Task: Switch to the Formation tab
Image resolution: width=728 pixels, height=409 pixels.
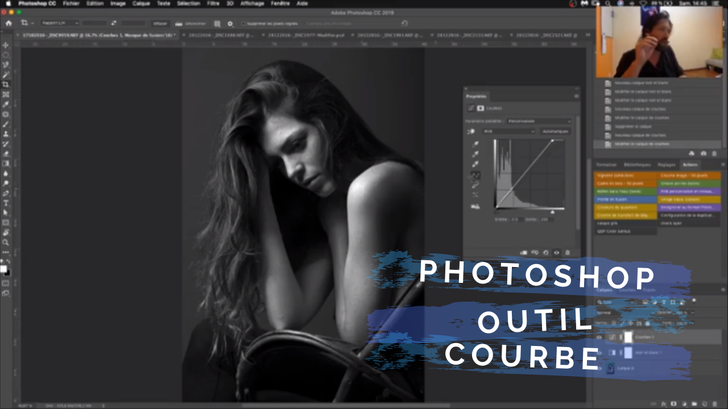Action: pyautogui.click(x=606, y=165)
